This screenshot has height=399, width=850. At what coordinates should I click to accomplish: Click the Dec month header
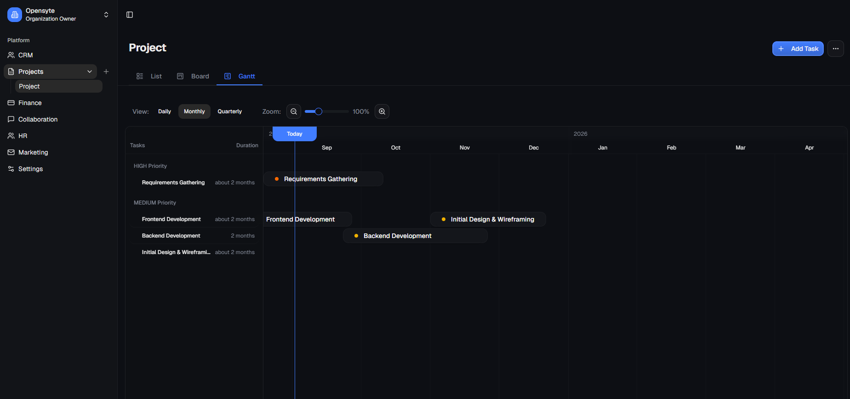pyautogui.click(x=534, y=148)
